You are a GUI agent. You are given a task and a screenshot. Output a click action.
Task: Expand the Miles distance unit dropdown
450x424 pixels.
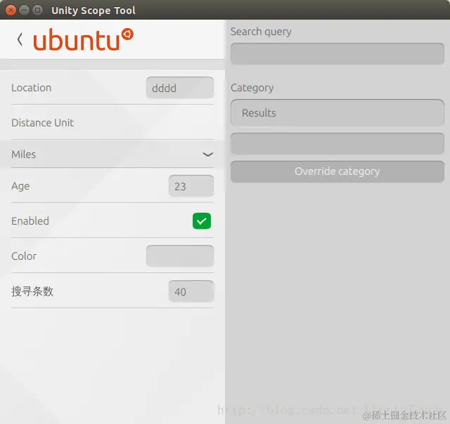click(x=112, y=154)
